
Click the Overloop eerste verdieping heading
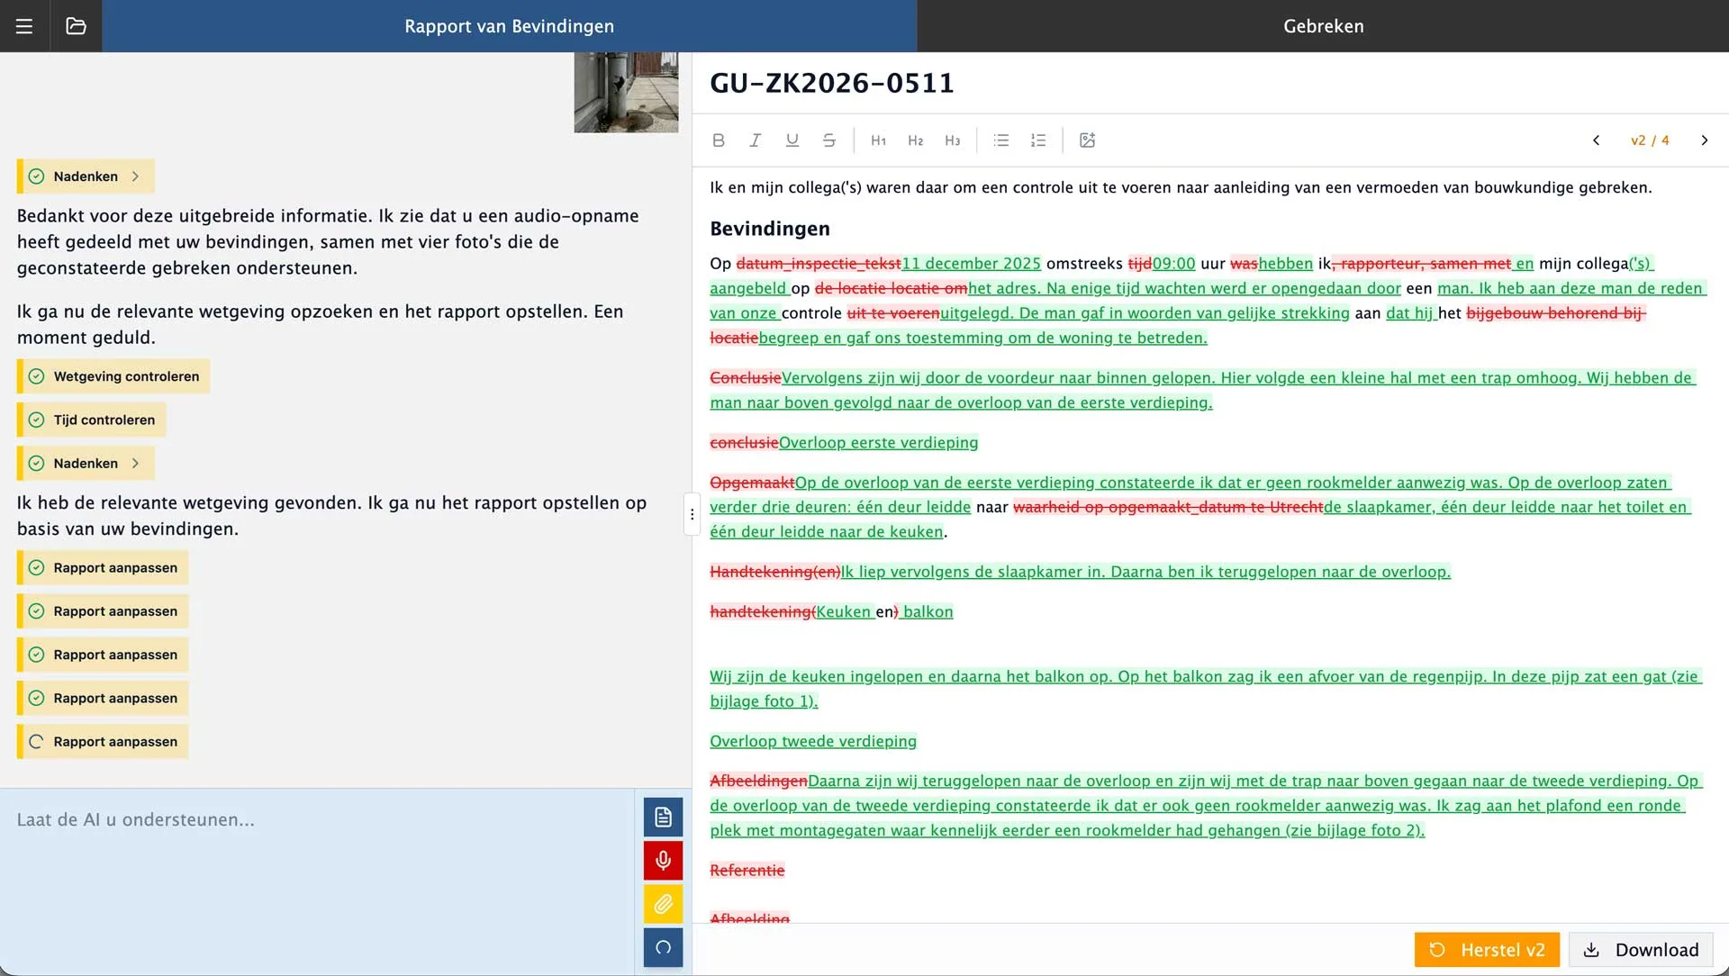coord(878,442)
